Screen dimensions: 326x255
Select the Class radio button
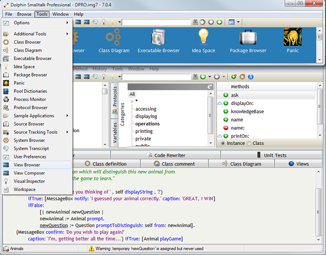[249, 143]
